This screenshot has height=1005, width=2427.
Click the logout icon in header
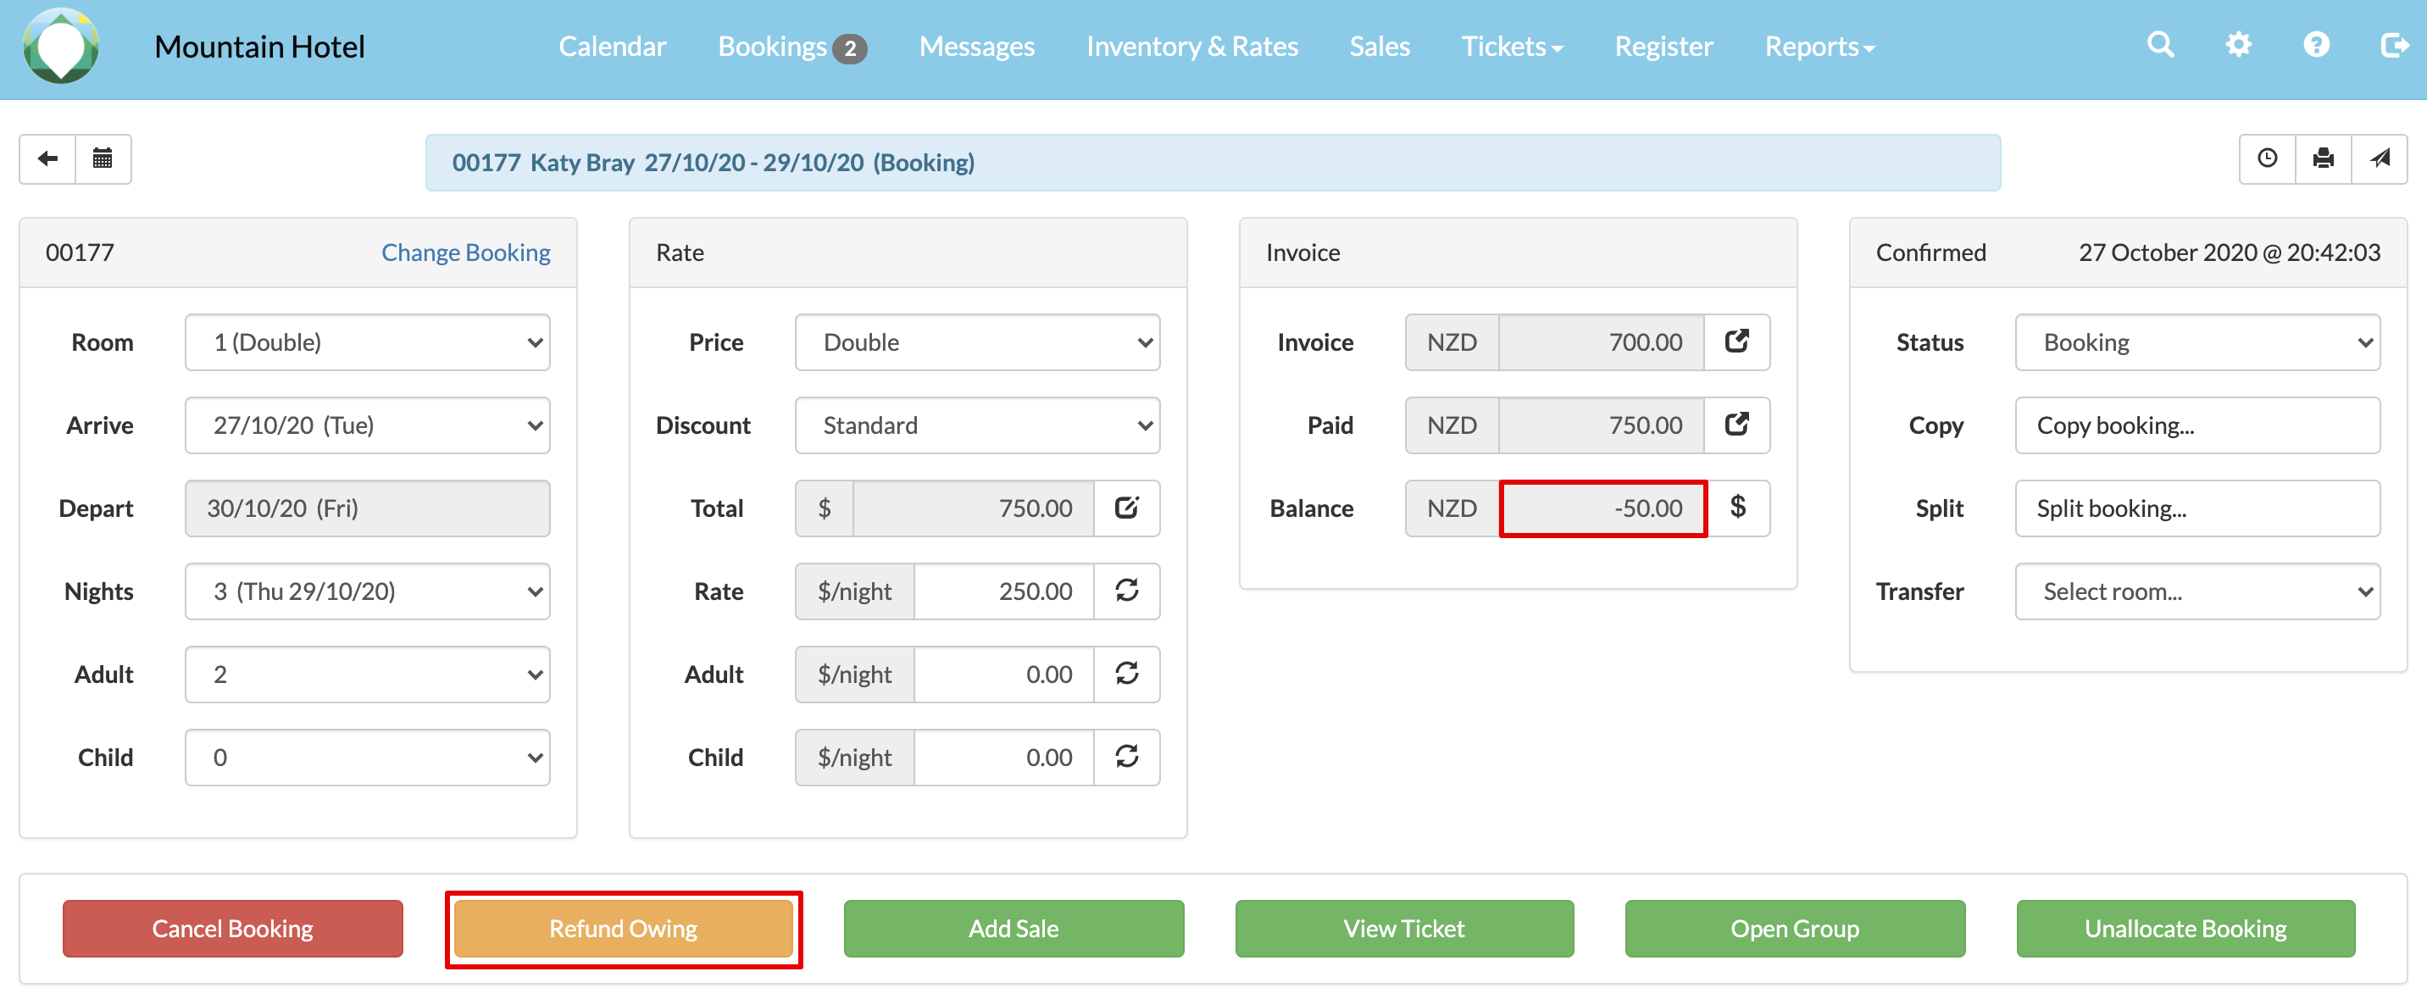[x=2393, y=45]
